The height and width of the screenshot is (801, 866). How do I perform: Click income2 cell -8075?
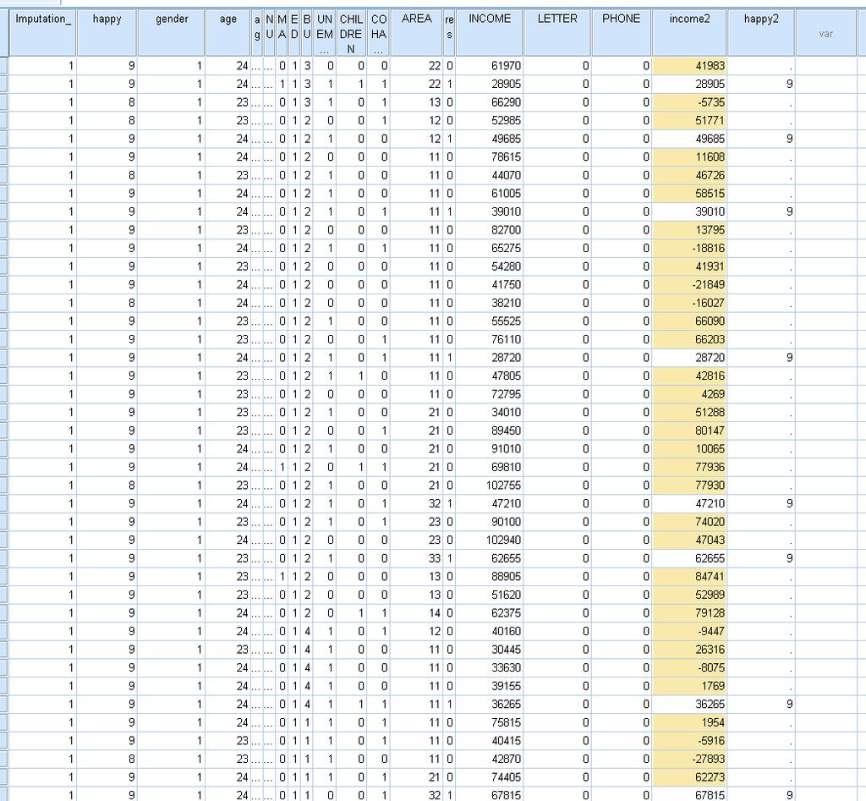(689, 667)
